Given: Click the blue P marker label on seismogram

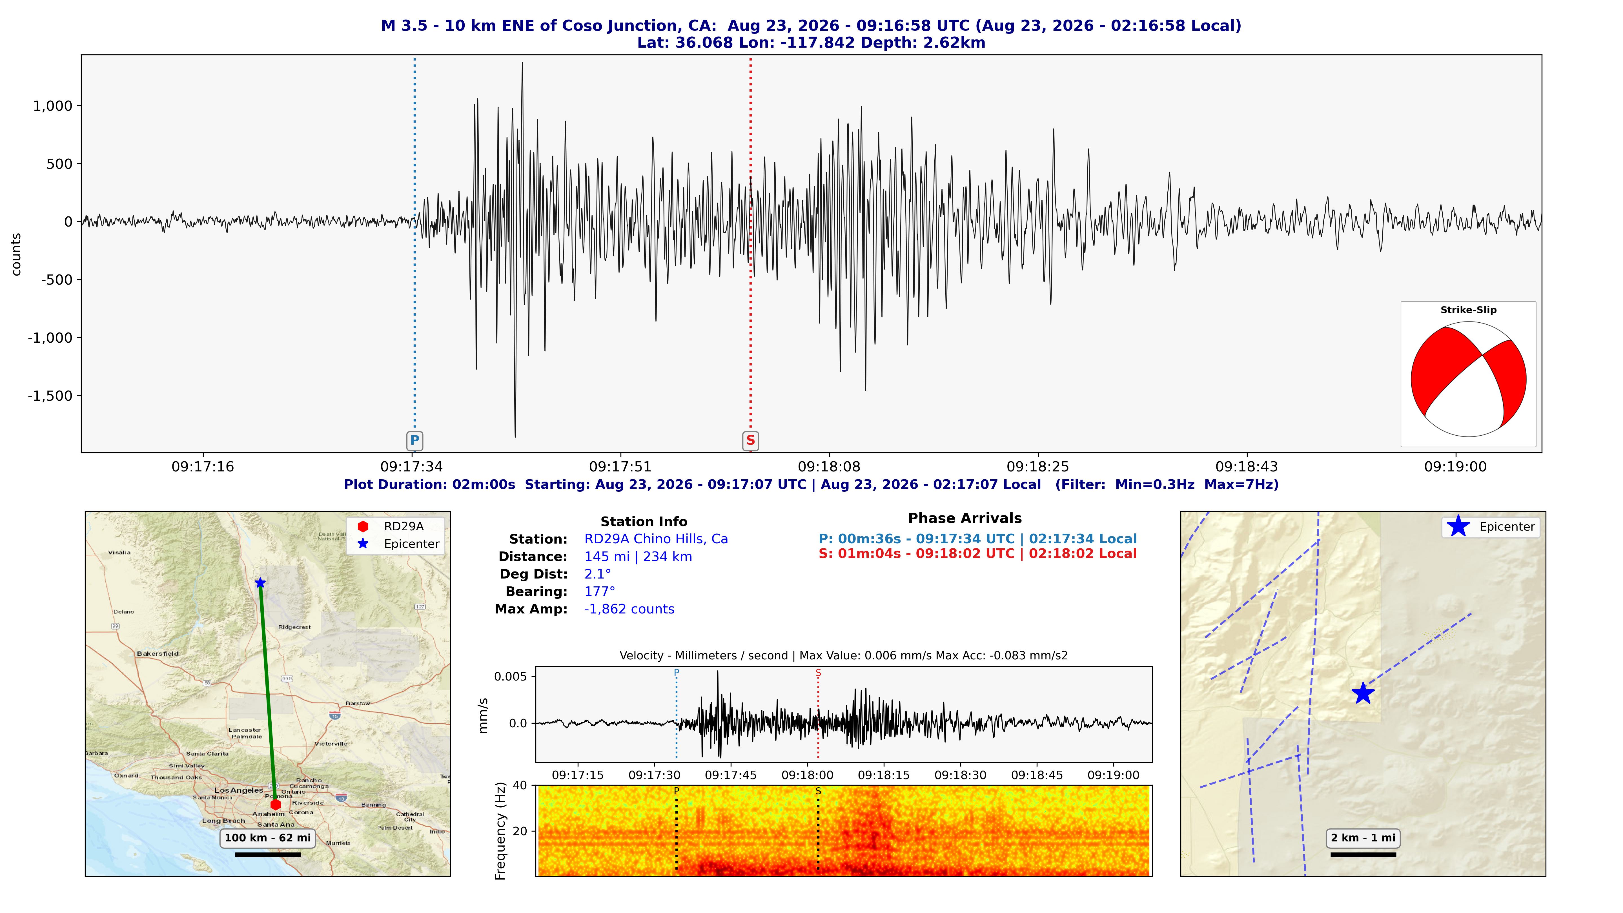Looking at the screenshot, I should pos(414,440).
